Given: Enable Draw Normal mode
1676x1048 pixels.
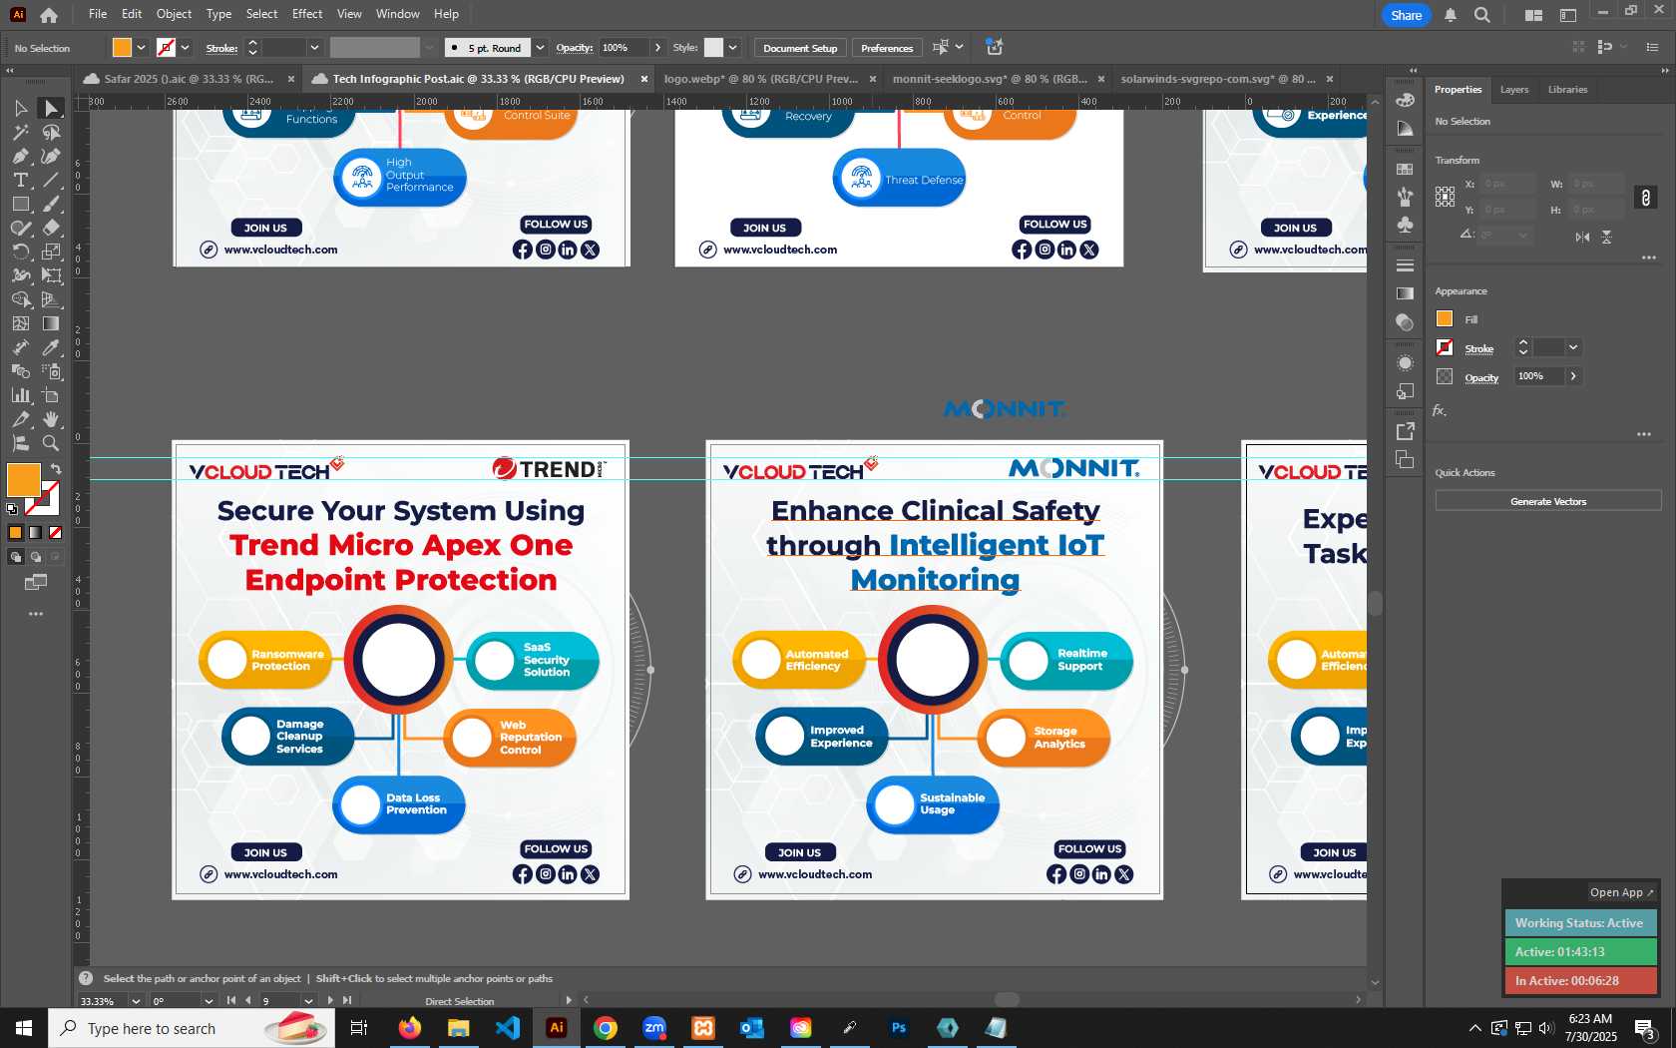Looking at the screenshot, I should pos(15,557).
